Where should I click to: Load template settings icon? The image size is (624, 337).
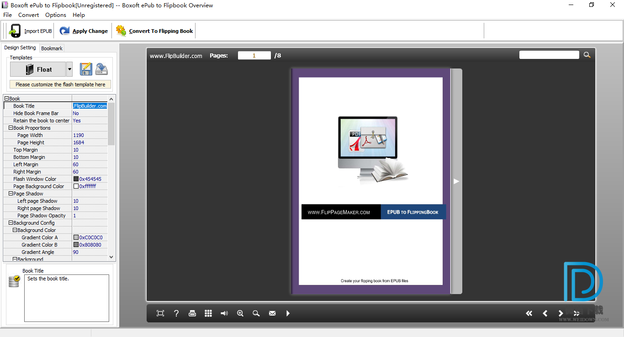coord(101,69)
